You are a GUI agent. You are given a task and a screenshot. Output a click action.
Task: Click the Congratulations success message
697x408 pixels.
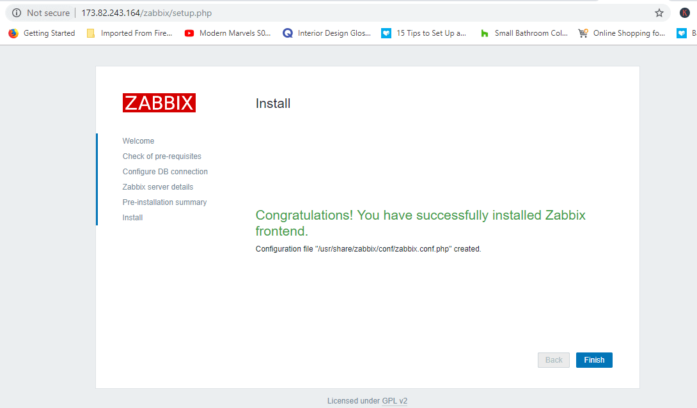tap(421, 223)
